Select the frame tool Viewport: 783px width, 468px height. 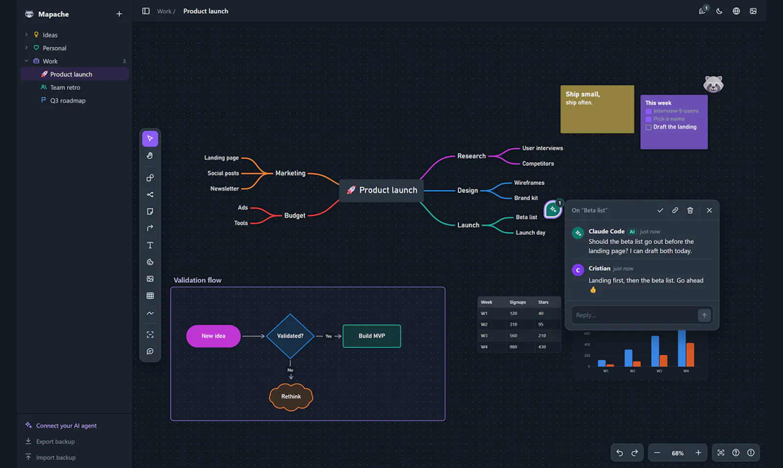point(150,334)
